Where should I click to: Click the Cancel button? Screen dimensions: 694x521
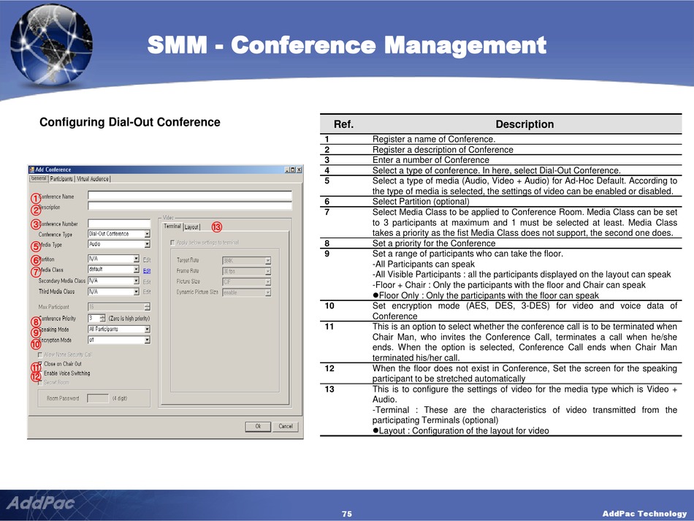[x=285, y=427]
